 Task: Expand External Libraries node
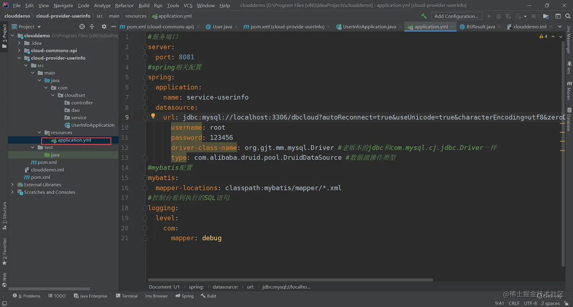pyautogui.click(x=13, y=185)
